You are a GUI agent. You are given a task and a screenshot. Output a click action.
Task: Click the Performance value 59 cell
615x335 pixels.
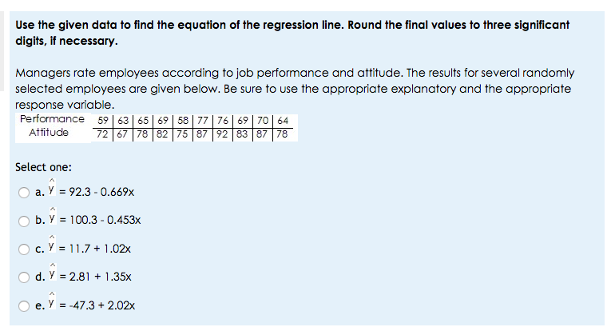click(x=103, y=121)
